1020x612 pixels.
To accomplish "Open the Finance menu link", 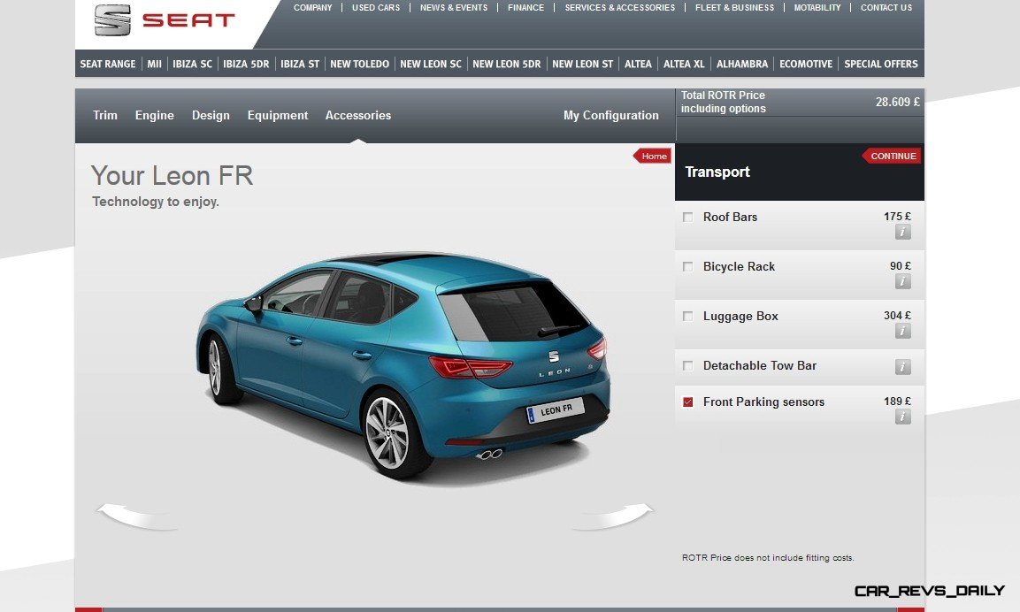I will tap(525, 8).
